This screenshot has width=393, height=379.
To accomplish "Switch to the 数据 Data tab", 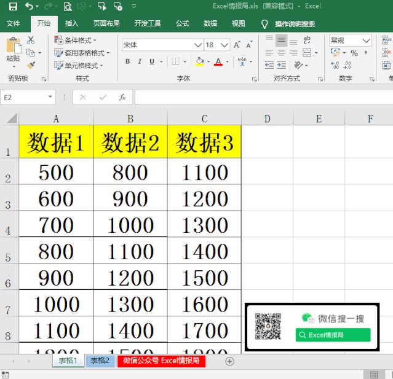I will point(210,23).
